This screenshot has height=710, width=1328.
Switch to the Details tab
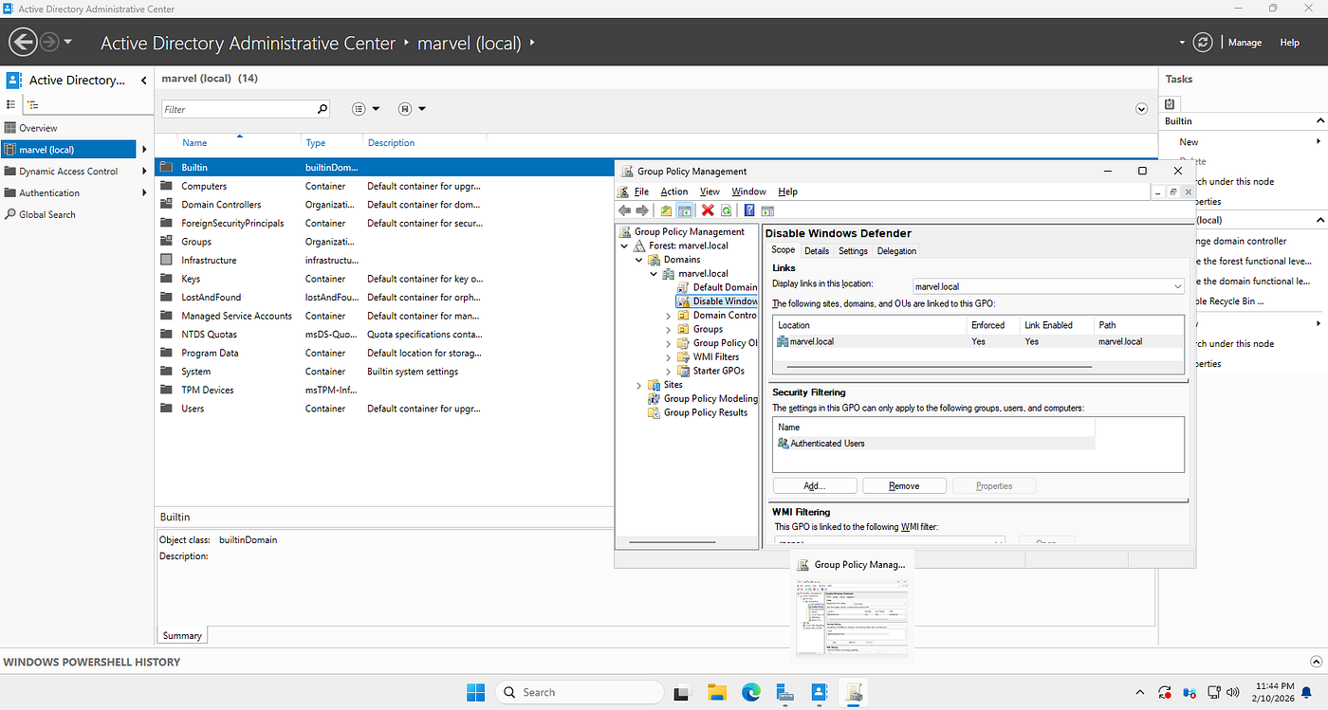click(817, 251)
